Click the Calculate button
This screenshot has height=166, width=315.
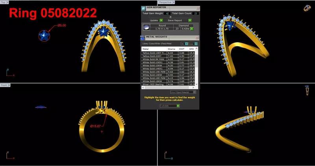click(170, 106)
